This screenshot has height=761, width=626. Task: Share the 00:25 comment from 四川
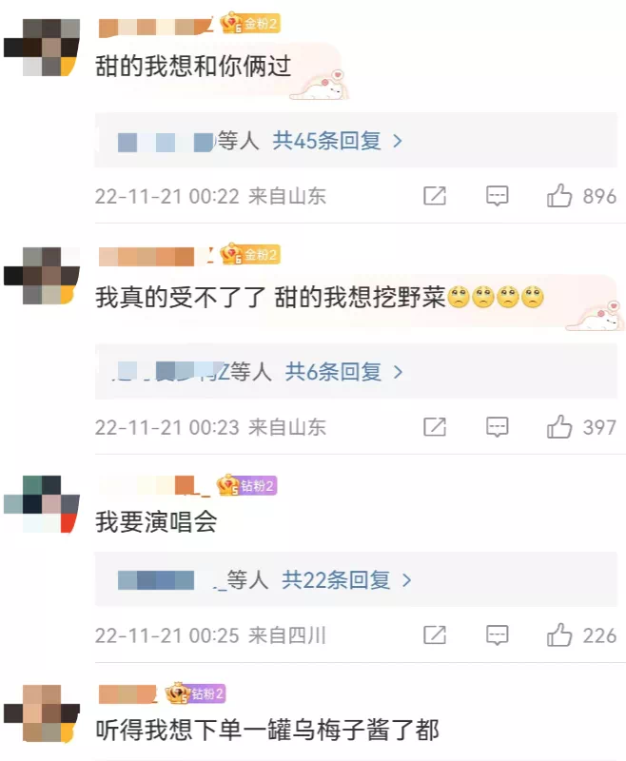click(435, 634)
